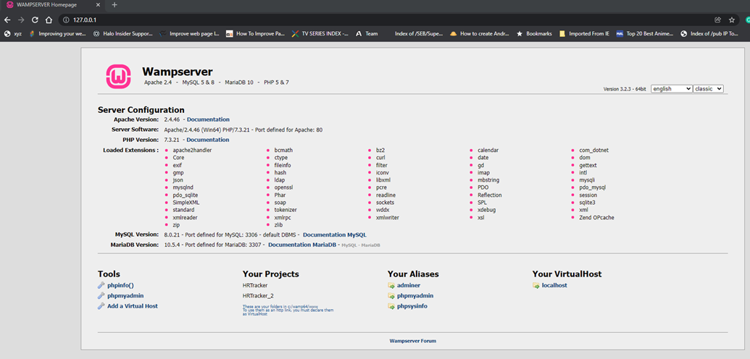The height and width of the screenshot is (359, 750).
Task: Click the Zend OPcache extension entry
Action: [596, 218]
